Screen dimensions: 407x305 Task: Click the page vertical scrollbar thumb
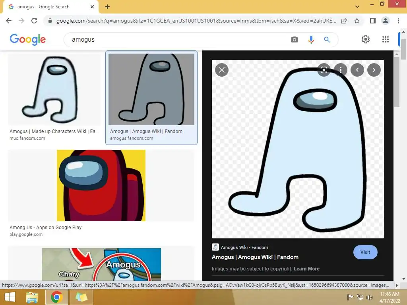pyautogui.click(x=403, y=49)
